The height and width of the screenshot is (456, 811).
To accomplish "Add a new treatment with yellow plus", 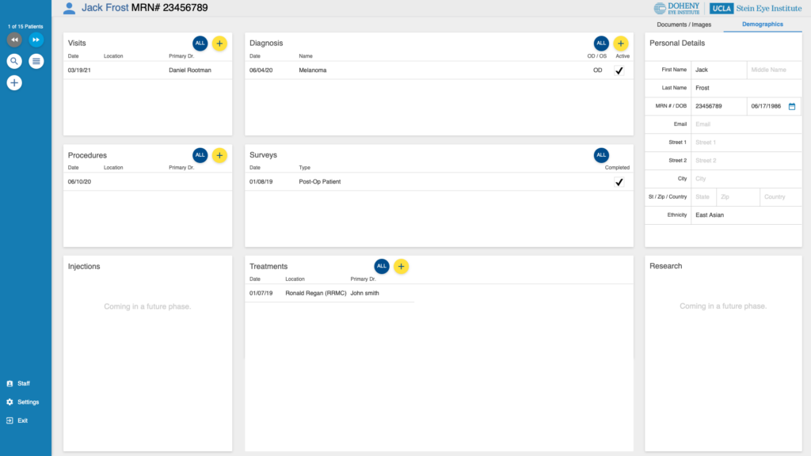I will coord(402,267).
